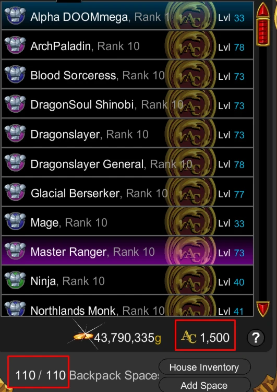
Task: Select the Alpha DOOMmega class item
Action: [127, 16]
